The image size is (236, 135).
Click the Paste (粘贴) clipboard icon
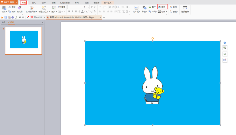pyautogui.click(x=4, y=8)
